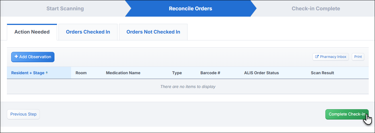The height and width of the screenshot is (133, 375).
Task: Print the reconcile orders list
Action: point(358,57)
